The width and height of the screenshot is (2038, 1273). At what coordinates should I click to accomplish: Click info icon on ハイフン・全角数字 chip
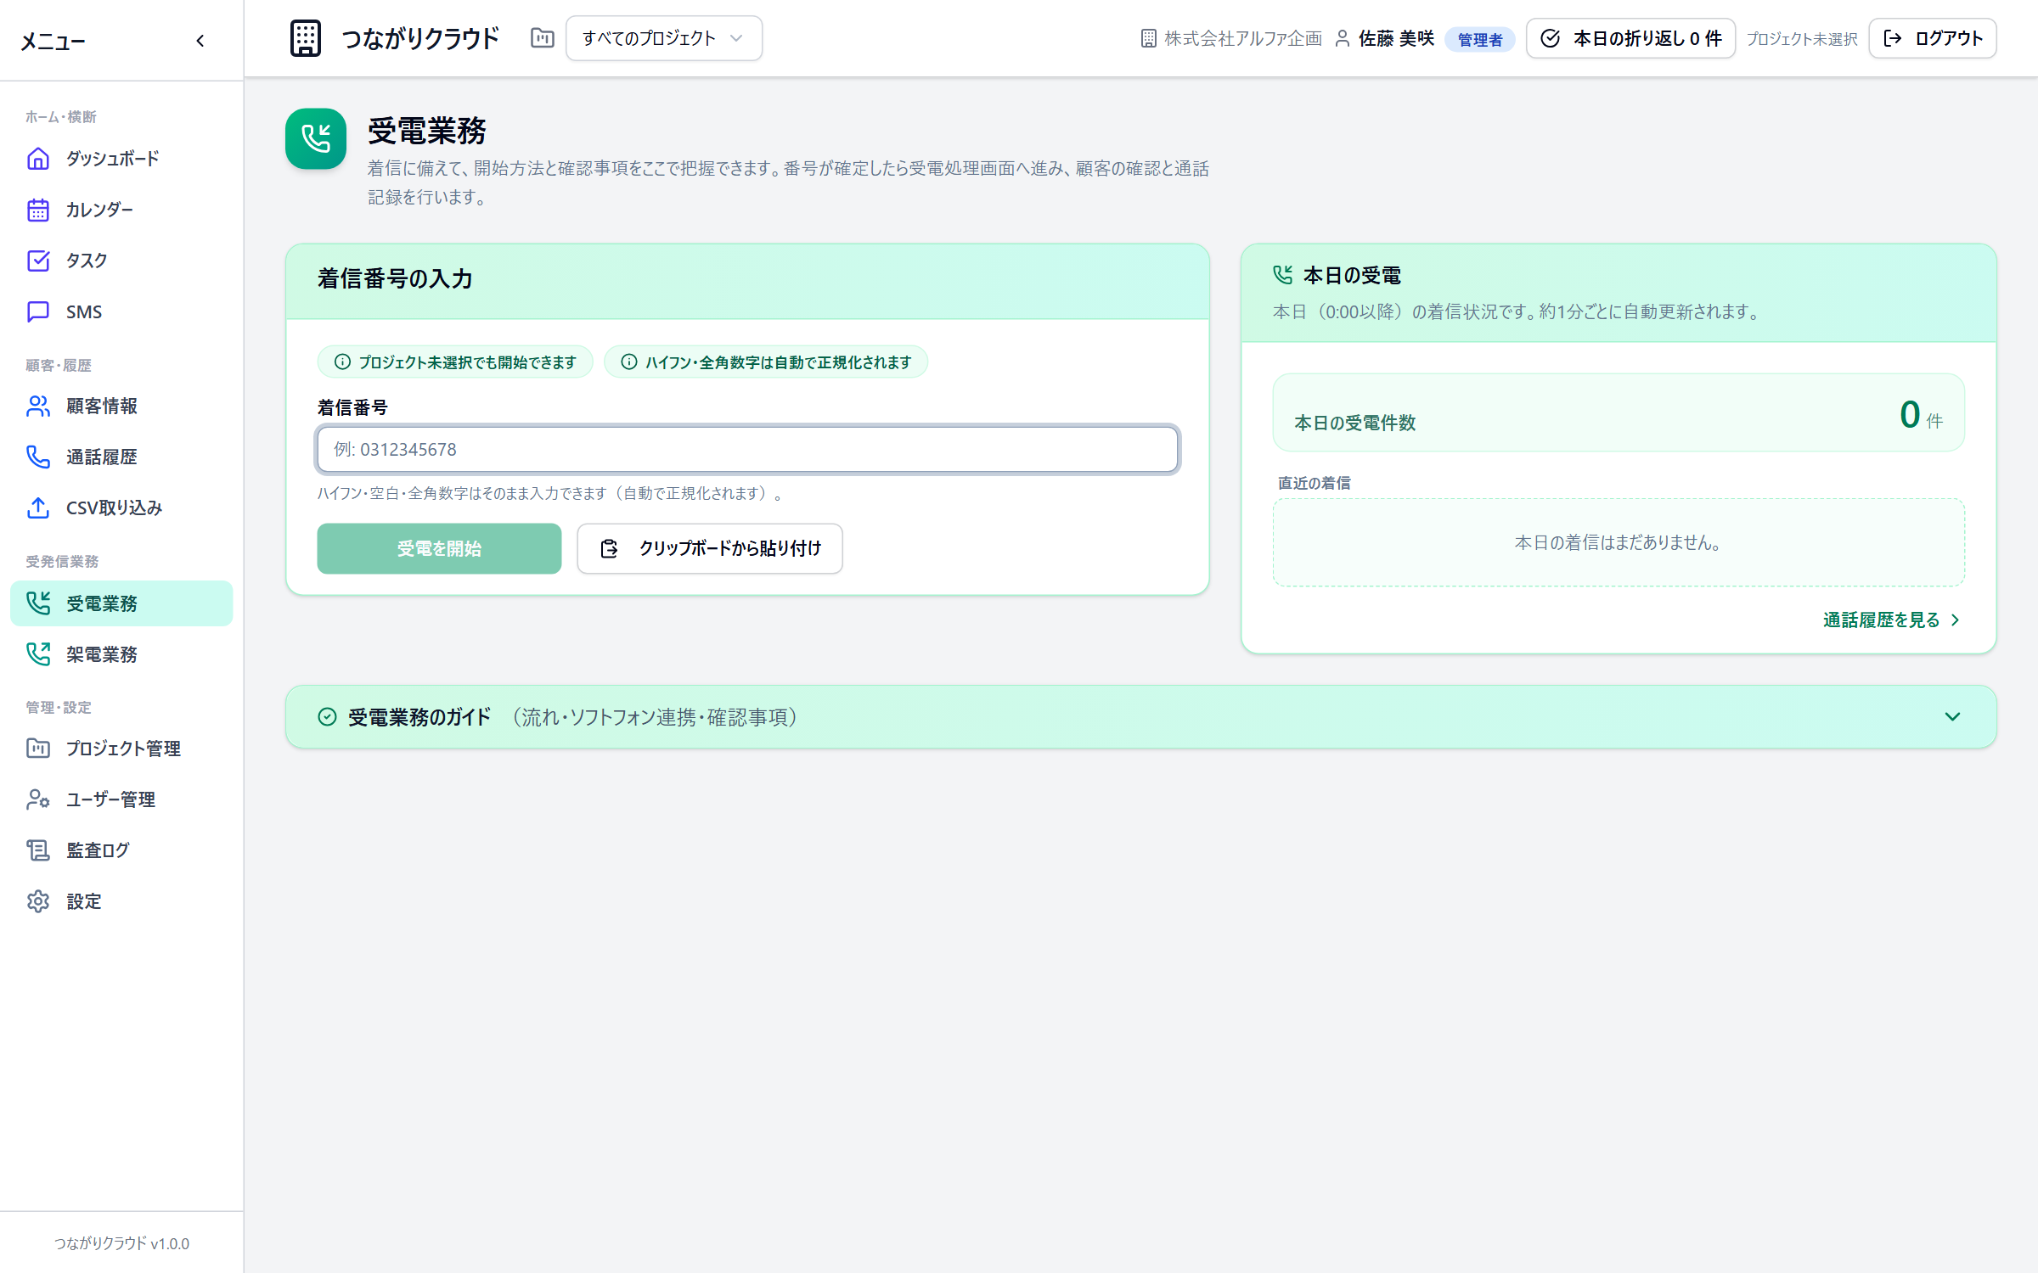coord(629,362)
